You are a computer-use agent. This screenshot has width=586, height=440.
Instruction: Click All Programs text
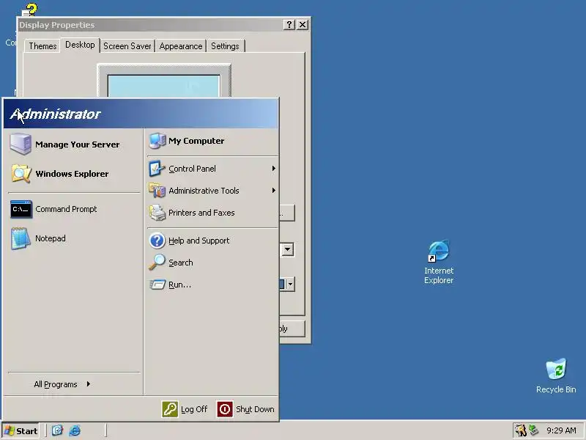point(56,384)
